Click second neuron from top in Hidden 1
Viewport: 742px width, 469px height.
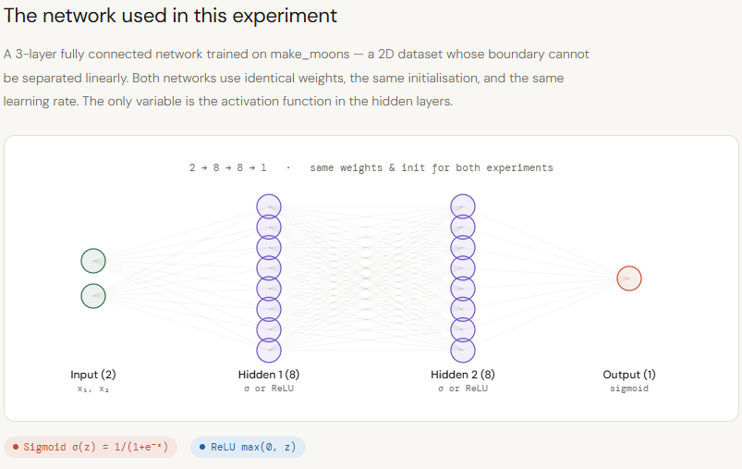click(x=269, y=227)
